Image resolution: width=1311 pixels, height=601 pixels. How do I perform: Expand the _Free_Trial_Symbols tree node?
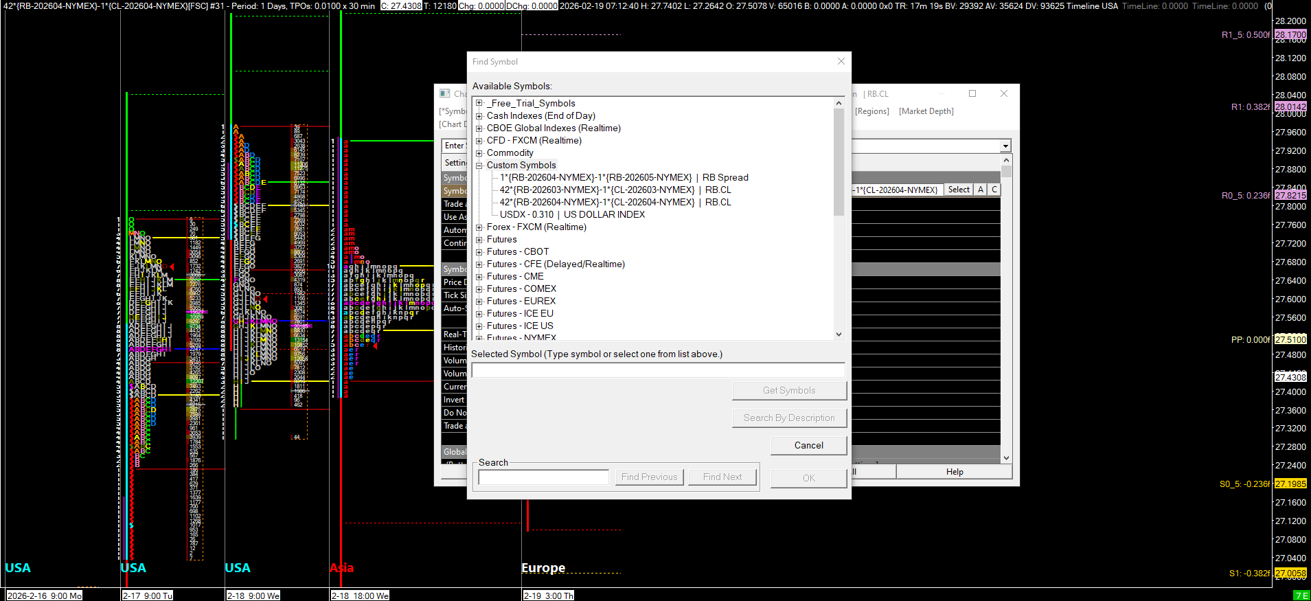[x=479, y=103]
